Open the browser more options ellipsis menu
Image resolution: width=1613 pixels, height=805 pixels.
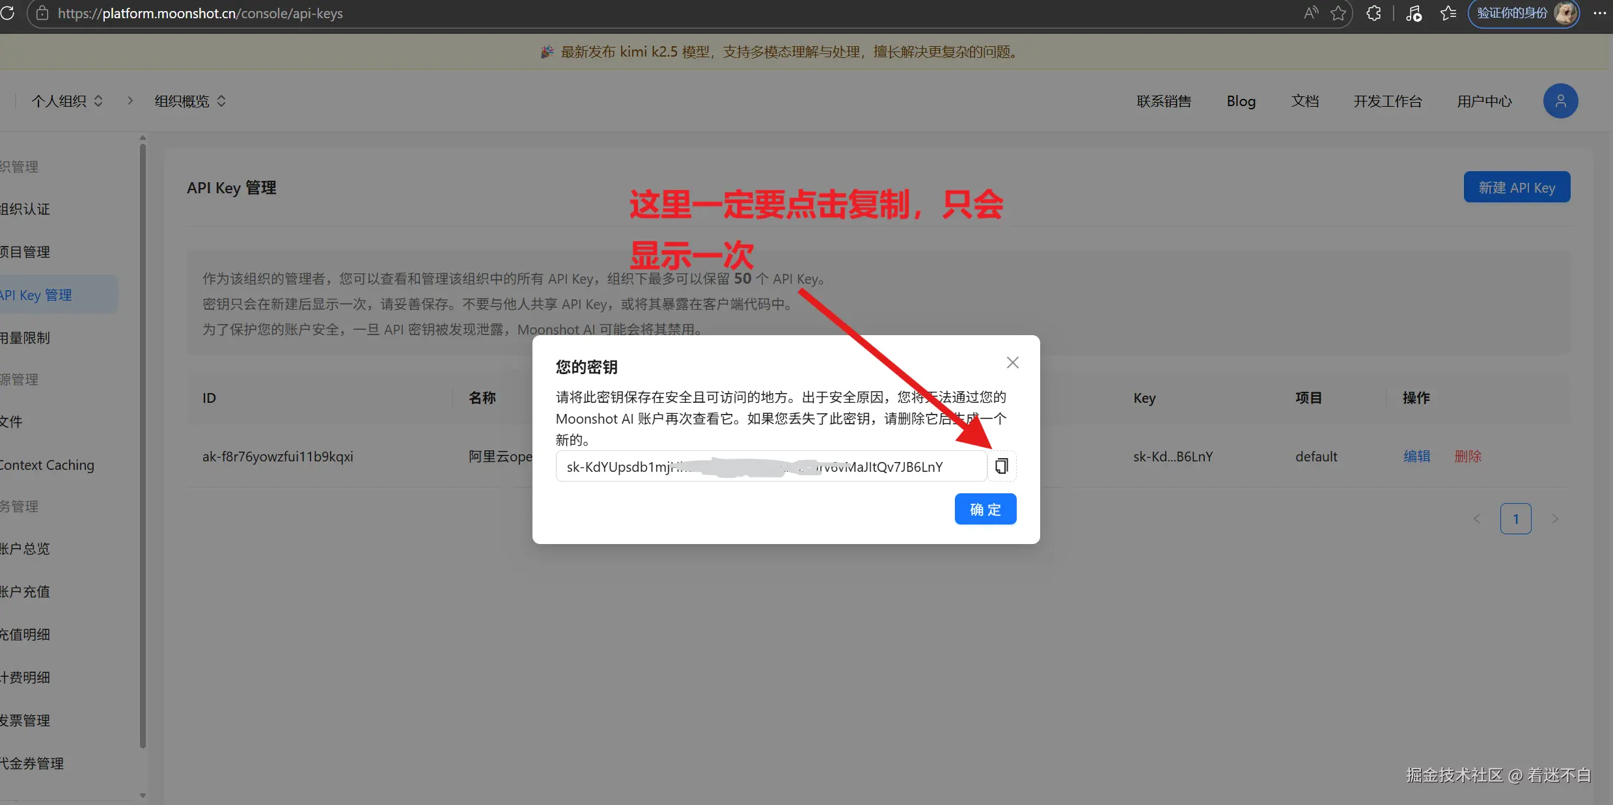[x=1599, y=13]
